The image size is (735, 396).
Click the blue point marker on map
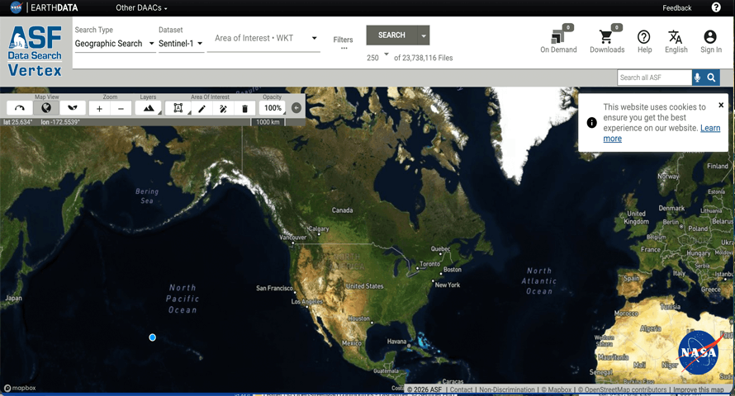[x=152, y=337]
